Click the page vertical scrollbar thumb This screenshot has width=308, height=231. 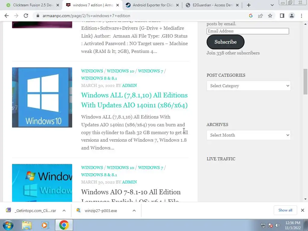tap(305, 81)
